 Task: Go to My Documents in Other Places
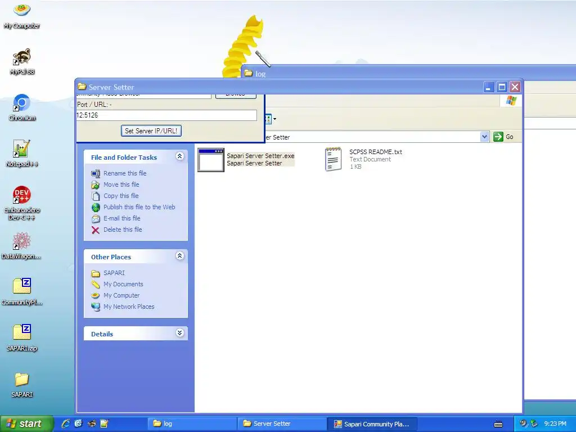click(123, 284)
